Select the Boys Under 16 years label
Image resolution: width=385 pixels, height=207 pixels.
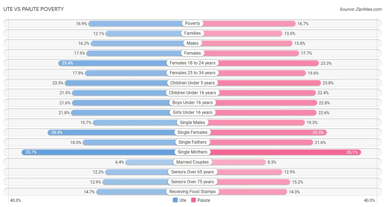192,103
